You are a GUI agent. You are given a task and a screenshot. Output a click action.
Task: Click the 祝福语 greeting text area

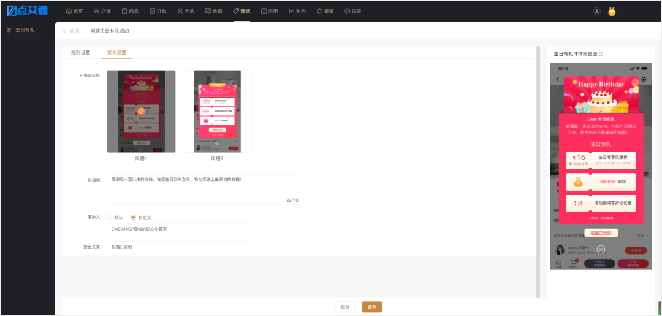coord(204,190)
